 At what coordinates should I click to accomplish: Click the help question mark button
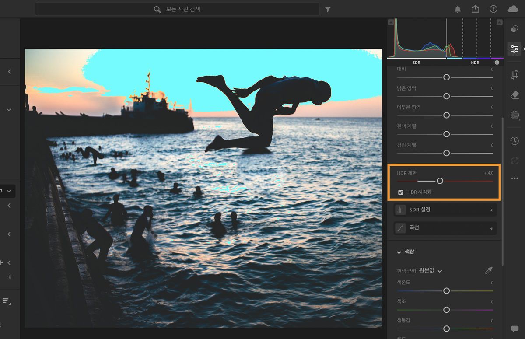tap(493, 9)
